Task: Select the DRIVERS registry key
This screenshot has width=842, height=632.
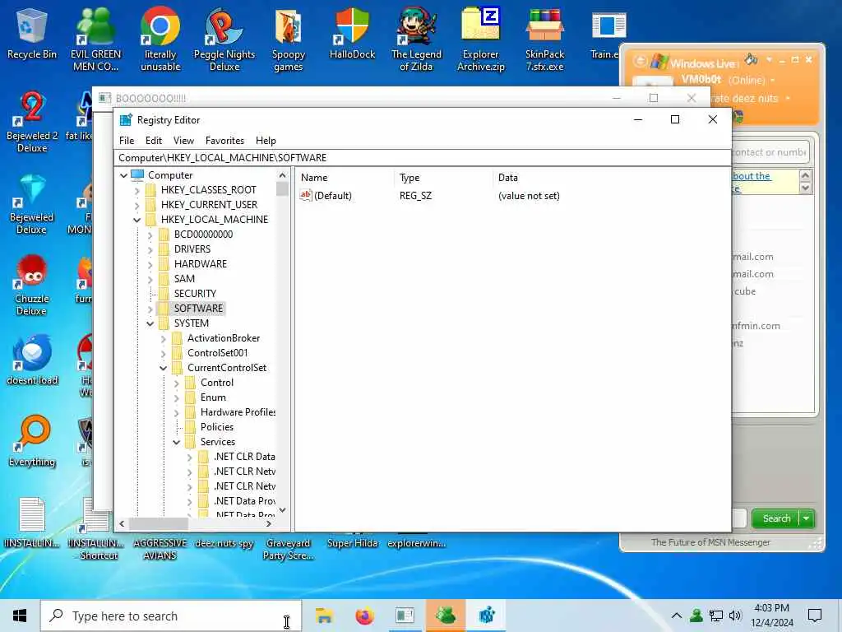Action: tap(192, 249)
